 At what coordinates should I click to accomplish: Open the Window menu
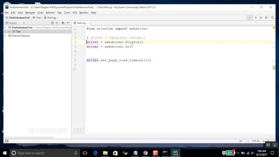(84, 13)
